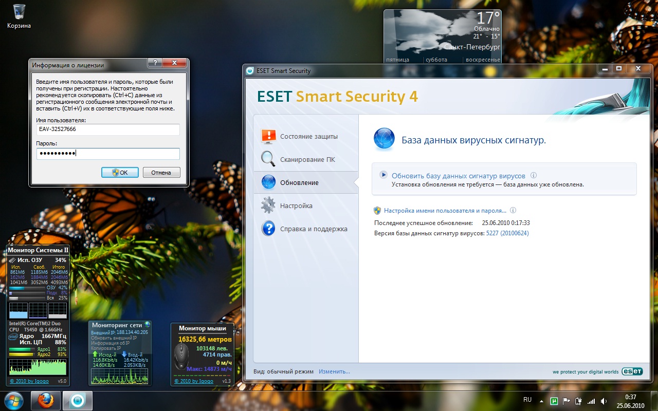Screen dimensions: 658x411
Task: Click the Protection Status warning icon
Action: [x=268, y=137]
